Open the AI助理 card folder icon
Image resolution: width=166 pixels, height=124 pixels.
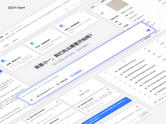point(4,61)
